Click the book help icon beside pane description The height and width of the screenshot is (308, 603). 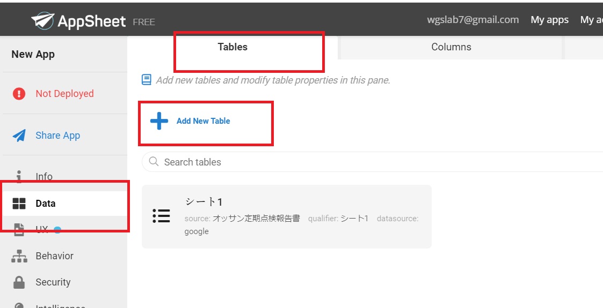click(146, 80)
